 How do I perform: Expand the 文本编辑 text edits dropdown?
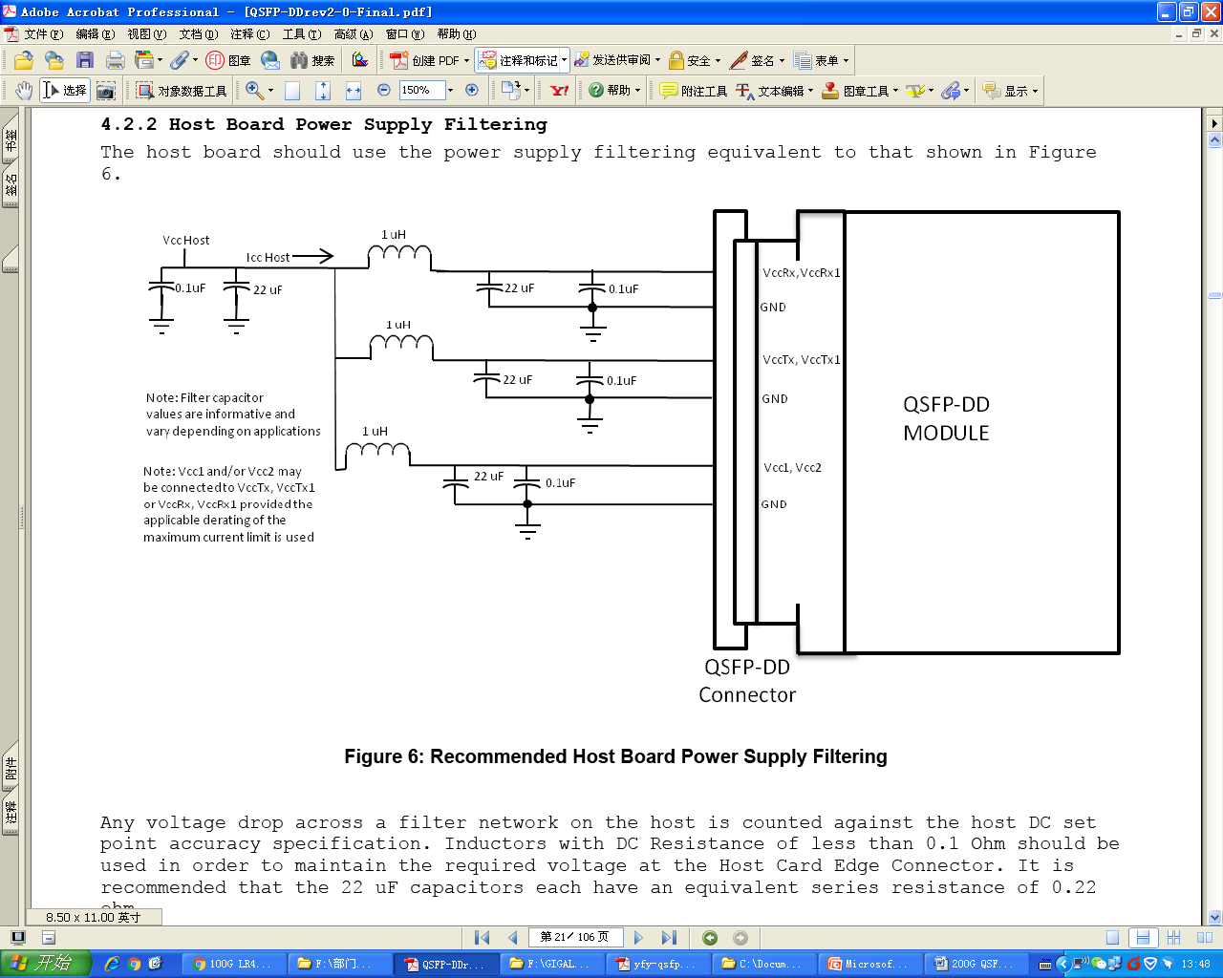pos(810,92)
